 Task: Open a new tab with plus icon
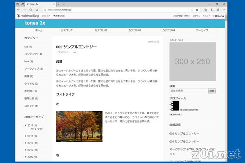59,4
